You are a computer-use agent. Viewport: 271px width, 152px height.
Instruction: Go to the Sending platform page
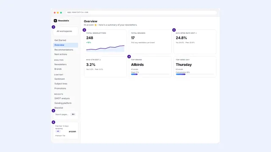tap(63, 103)
